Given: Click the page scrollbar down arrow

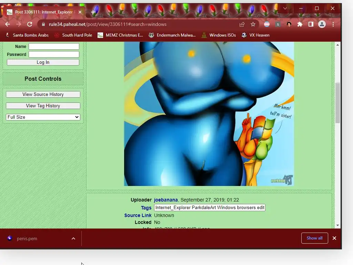Looking at the screenshot, I should tap(337, 225).
